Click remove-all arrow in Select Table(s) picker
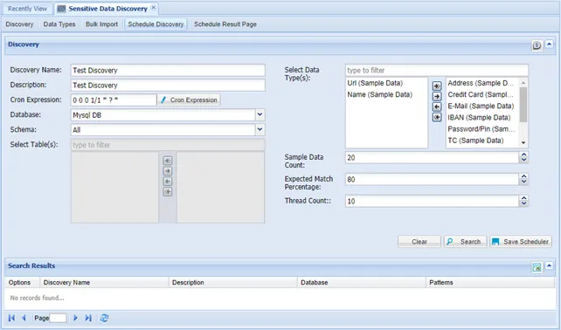Viewport: 561px width, 330px height. [x=168, y=192]
